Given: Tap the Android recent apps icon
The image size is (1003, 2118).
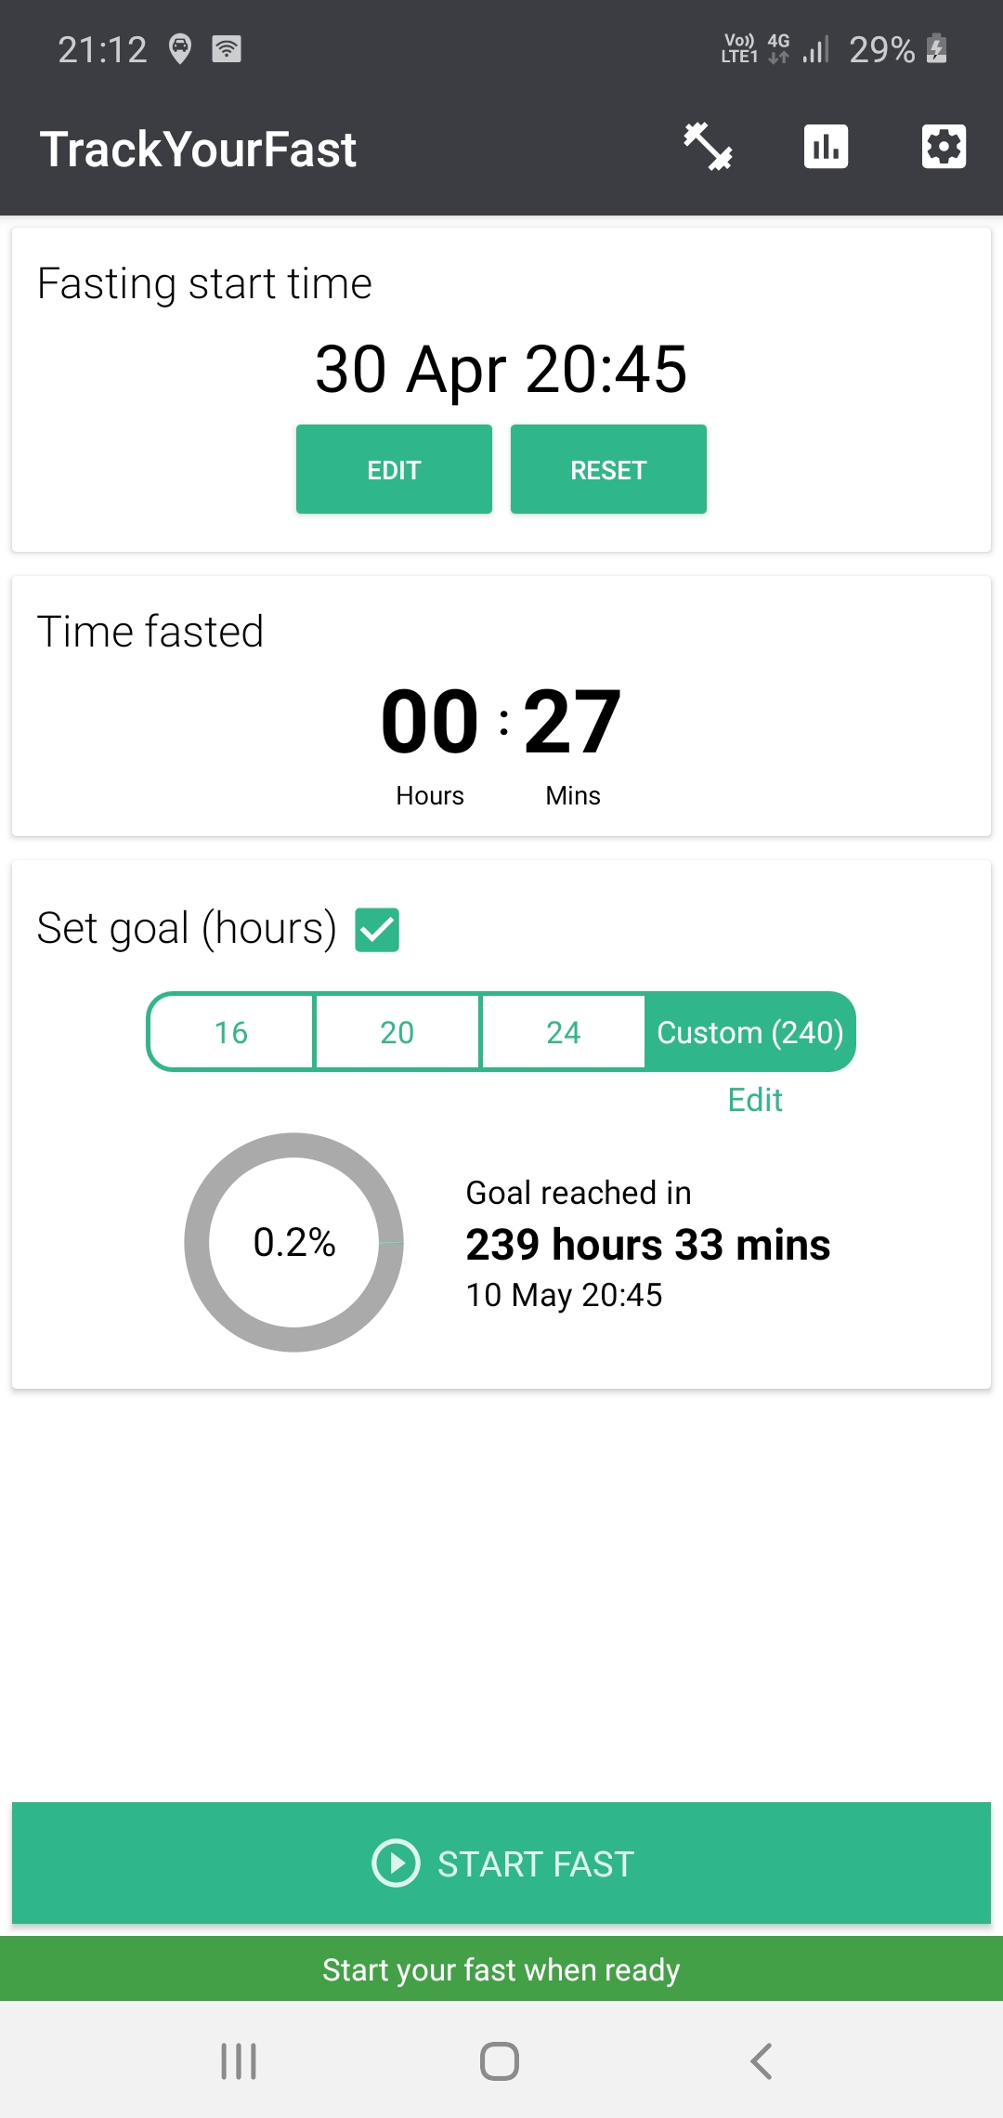Looking at the screenshot, I should (x=239, y=2060).
